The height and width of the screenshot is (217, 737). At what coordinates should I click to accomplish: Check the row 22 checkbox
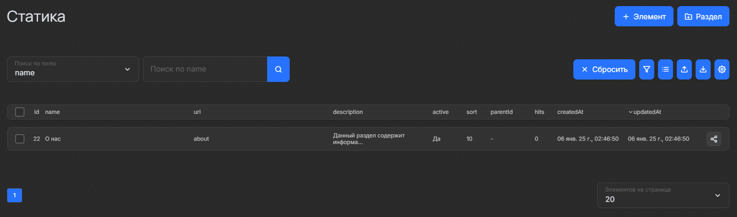click(20, 139)
